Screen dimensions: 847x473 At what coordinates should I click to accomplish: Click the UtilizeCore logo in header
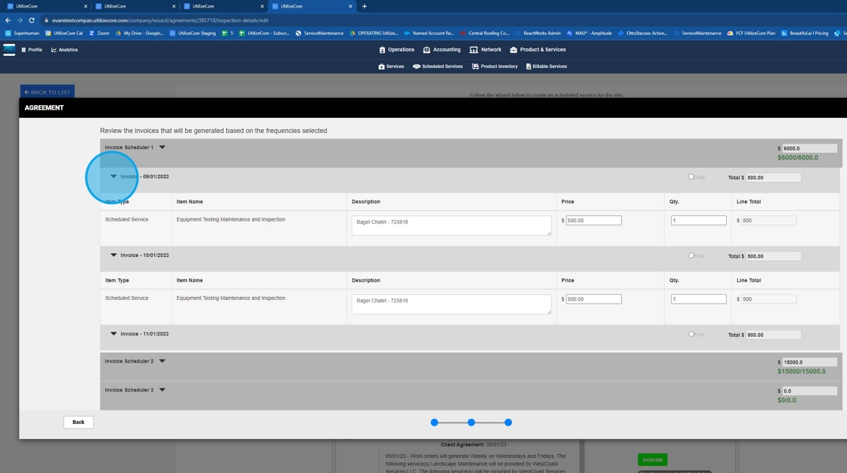(x=9, y=50)
